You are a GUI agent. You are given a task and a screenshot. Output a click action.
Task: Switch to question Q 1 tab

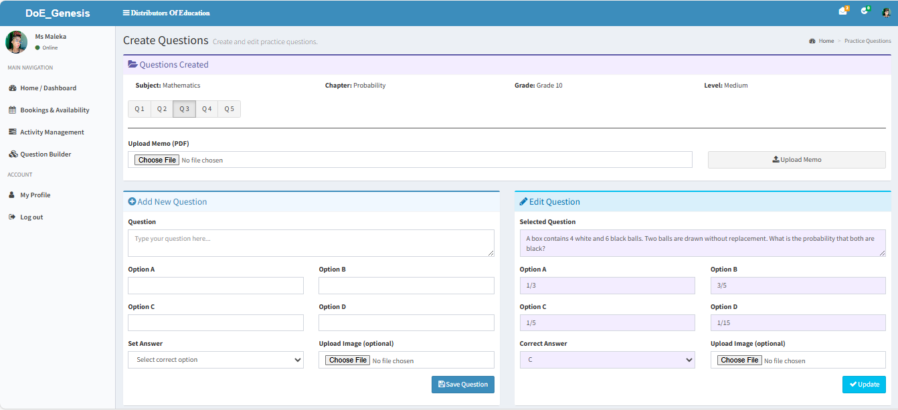point(139,109)
